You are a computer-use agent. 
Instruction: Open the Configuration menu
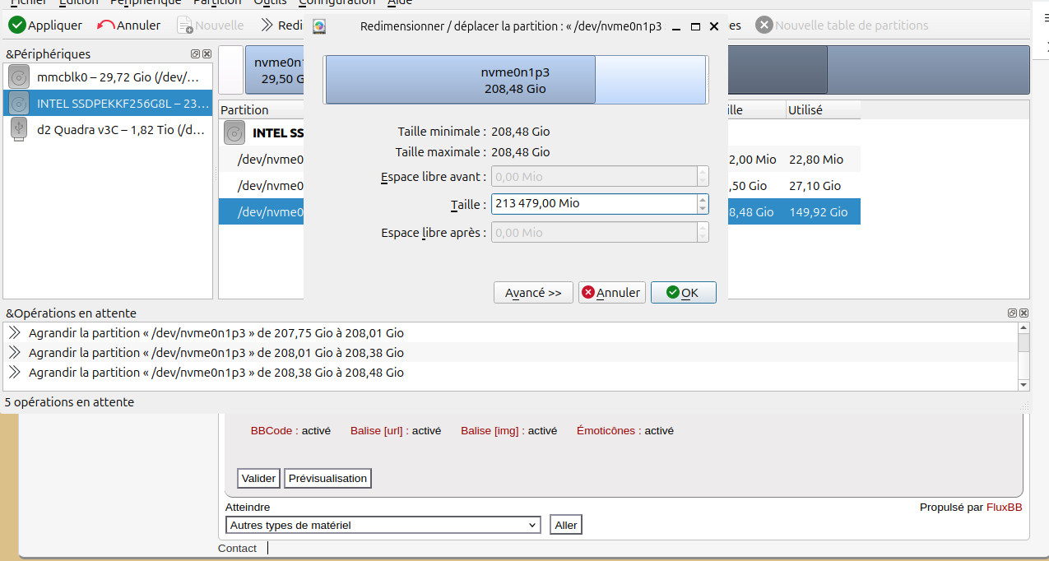coord(337,2)
